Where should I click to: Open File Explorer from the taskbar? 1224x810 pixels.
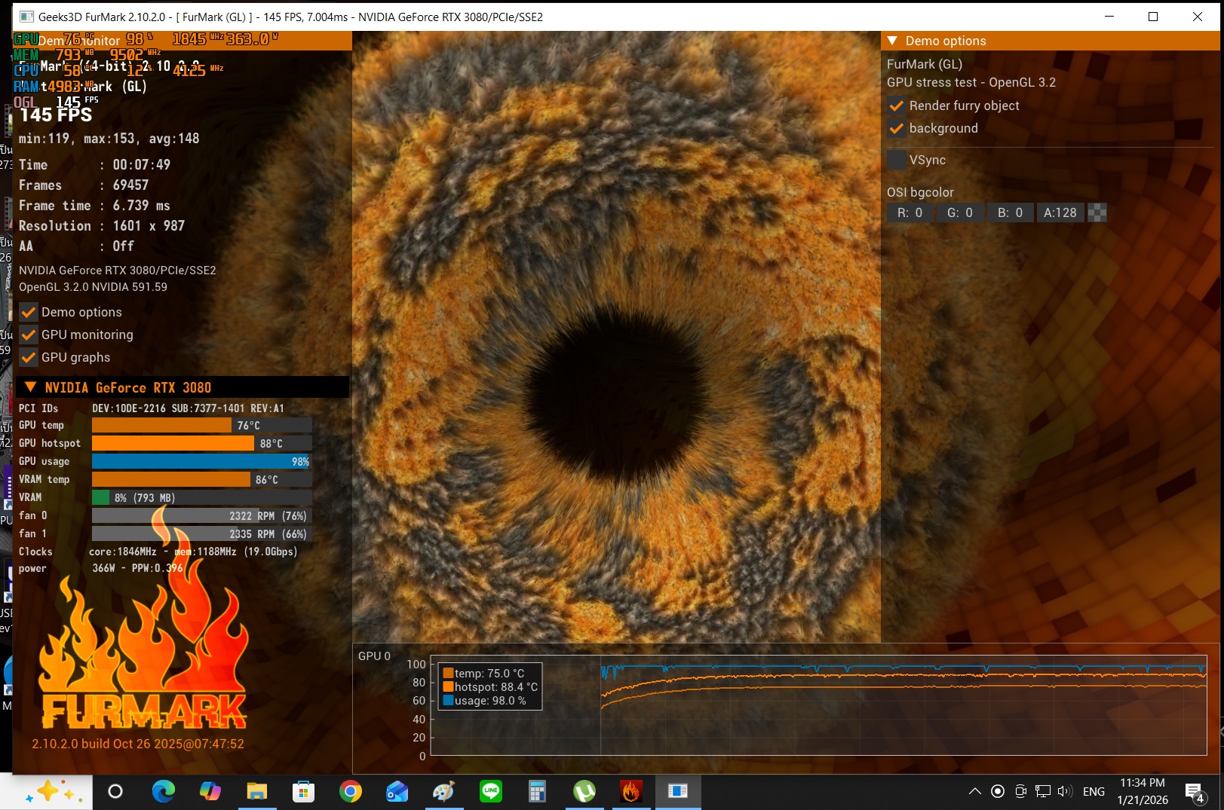coord(256,791)
